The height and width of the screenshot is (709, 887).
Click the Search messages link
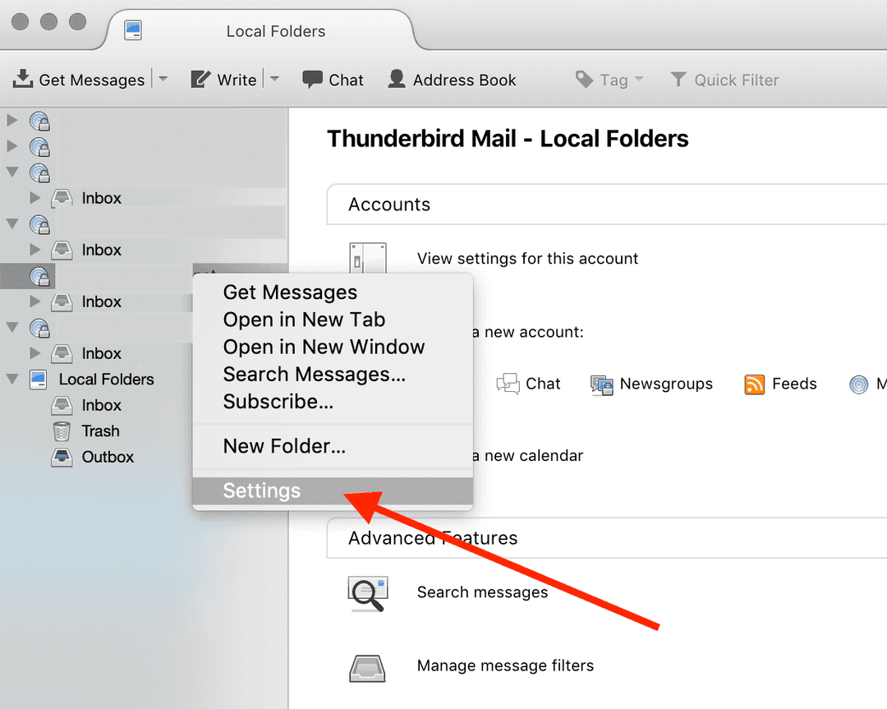click(x=483, y=592)
